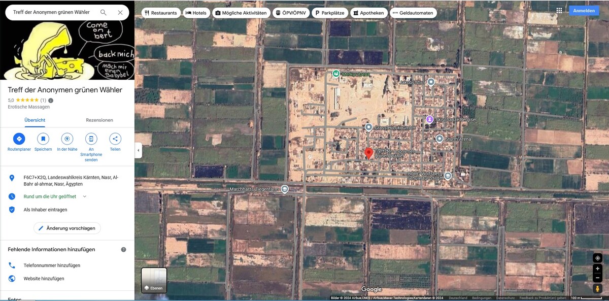Viewport: 609px width, 301px height.
Task: Click the search magnifier icon
Action: click(104, 12)
